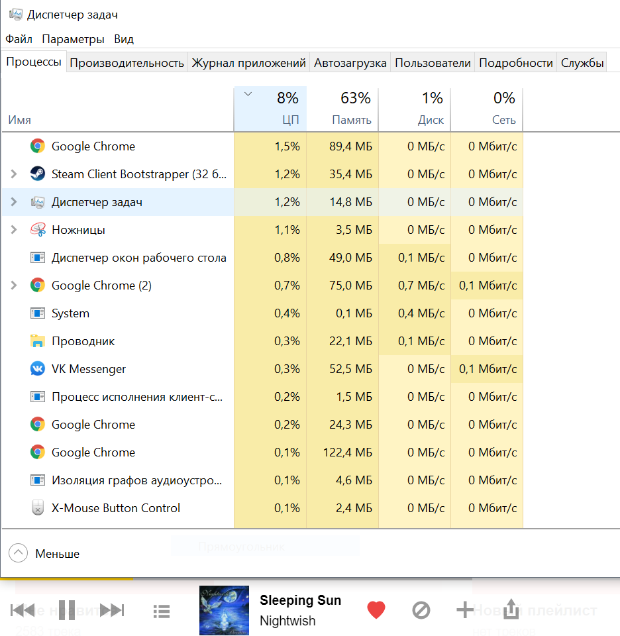620x636 pixels.
Task: Switch to the Пользователи tab
Action: pos(433,63)
